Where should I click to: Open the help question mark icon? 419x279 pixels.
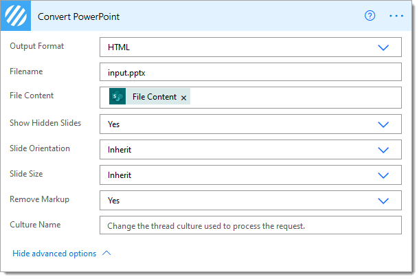[370, 16]
